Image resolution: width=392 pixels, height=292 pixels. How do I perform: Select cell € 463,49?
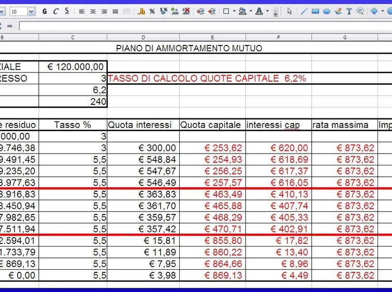(212, 194)
